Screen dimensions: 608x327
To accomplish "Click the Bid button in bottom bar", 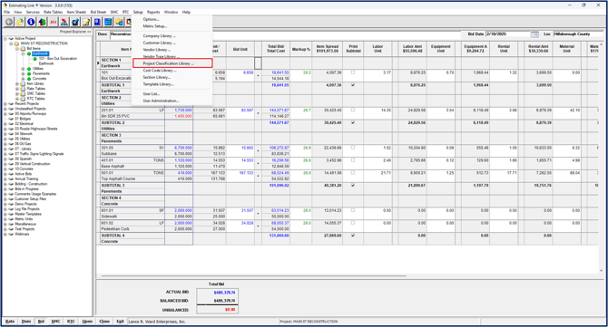I will pos(41,322).
